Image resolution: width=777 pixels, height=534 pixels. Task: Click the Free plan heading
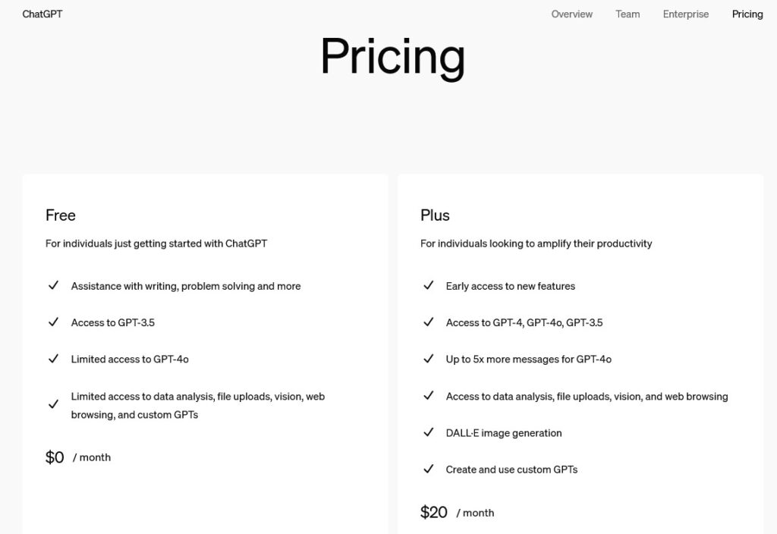click(61, 215)
